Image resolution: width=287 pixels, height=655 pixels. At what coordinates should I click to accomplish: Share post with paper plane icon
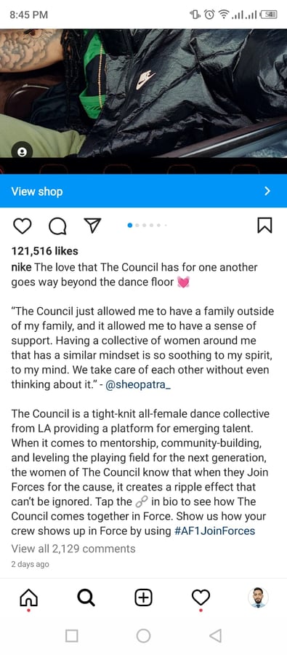(92, 226)
